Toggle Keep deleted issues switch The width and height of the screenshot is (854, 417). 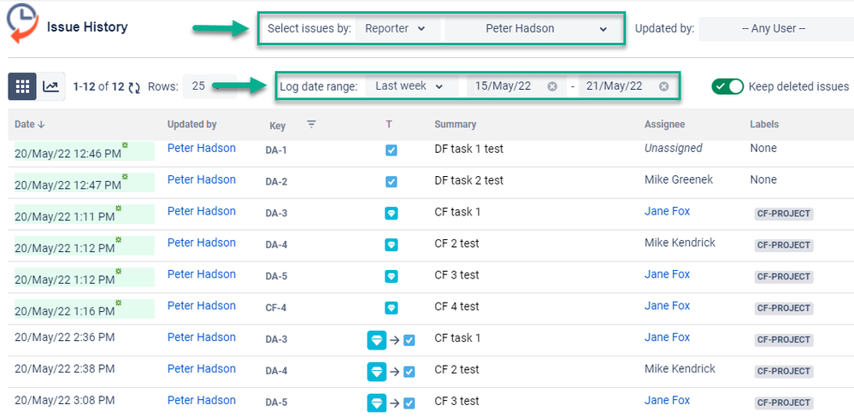click(727, 86)
